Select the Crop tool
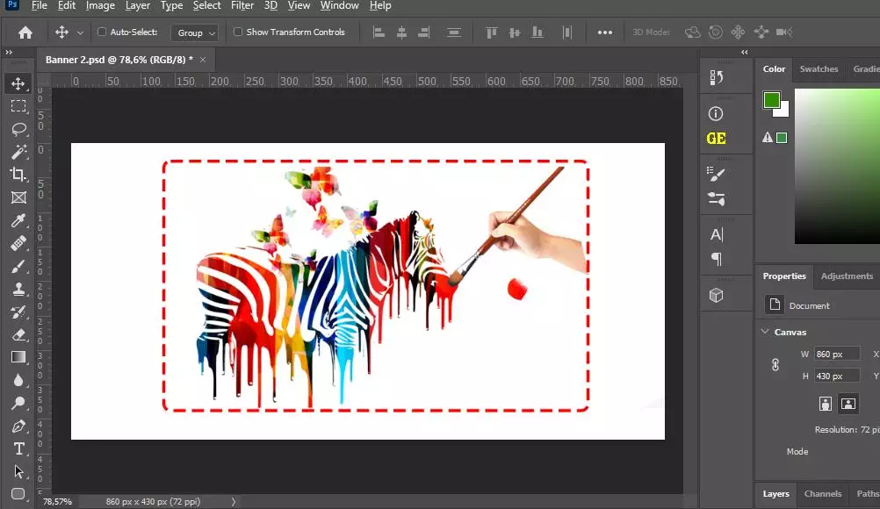Screen dimensions: 880x509 [19, 175]
